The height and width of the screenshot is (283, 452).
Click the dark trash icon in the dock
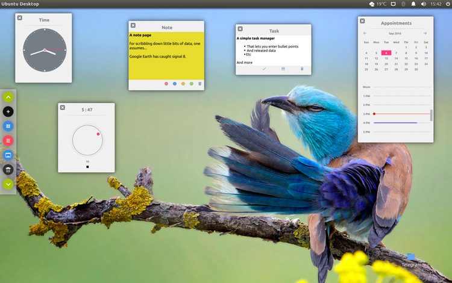tap(8, 170)
